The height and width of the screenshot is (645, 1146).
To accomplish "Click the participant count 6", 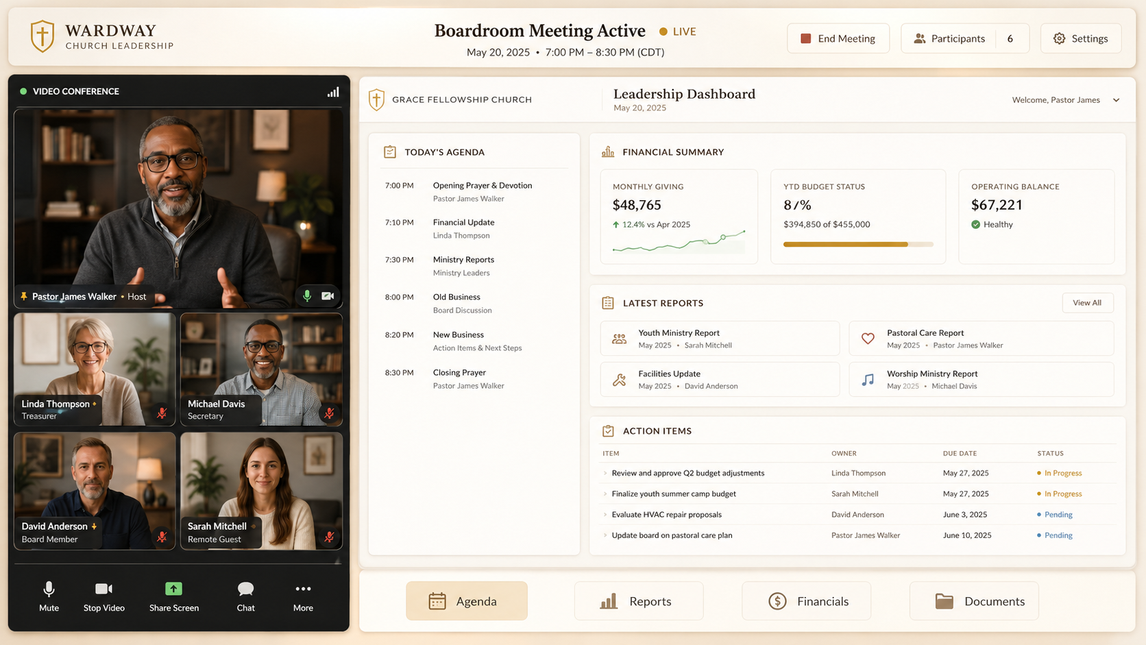I will (x=1010, y=38).
